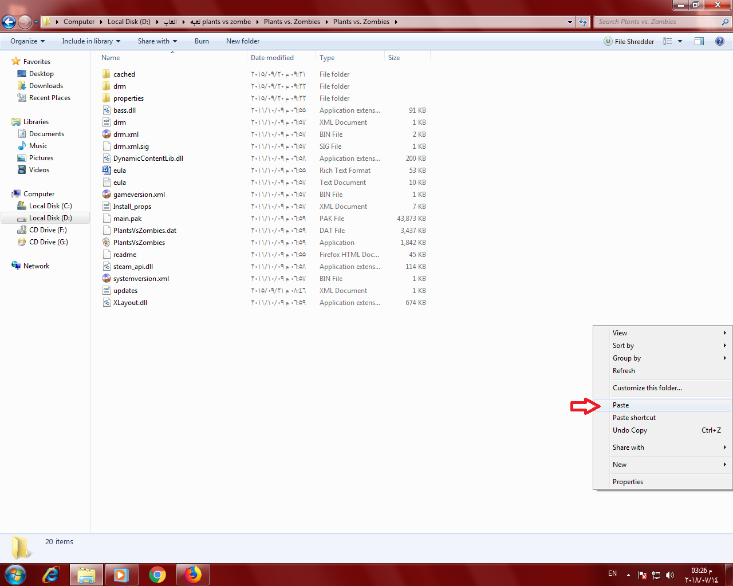Select the eula Rich Text icon

pos(107,170)
